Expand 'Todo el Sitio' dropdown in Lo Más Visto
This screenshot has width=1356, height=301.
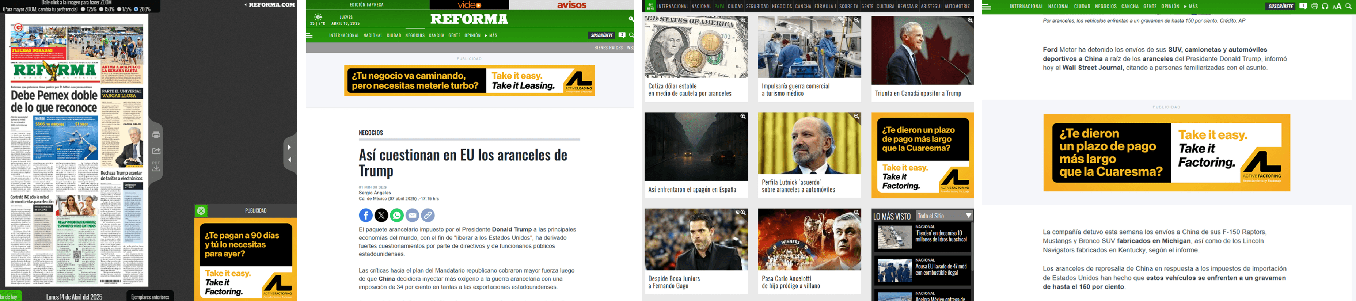coord(944,216)
